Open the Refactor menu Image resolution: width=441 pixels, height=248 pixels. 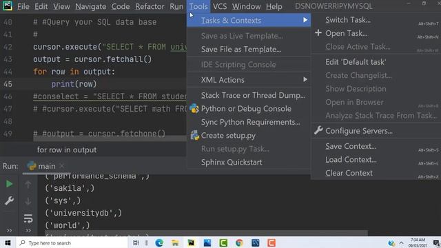[150, 6]
